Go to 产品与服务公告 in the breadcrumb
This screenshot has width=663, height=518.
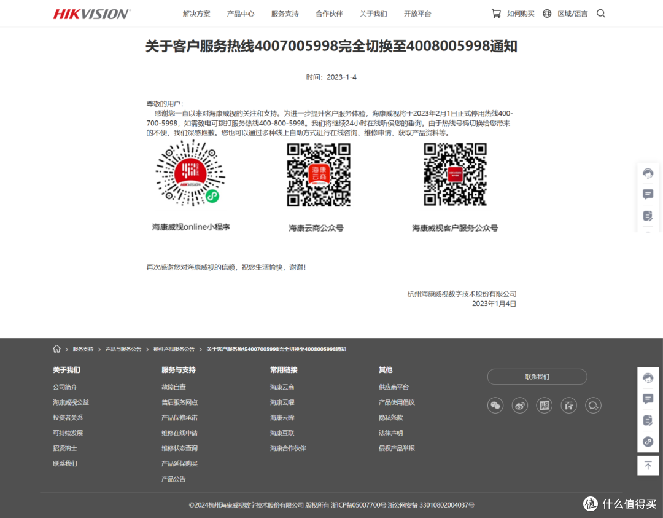tap(123, 349)
